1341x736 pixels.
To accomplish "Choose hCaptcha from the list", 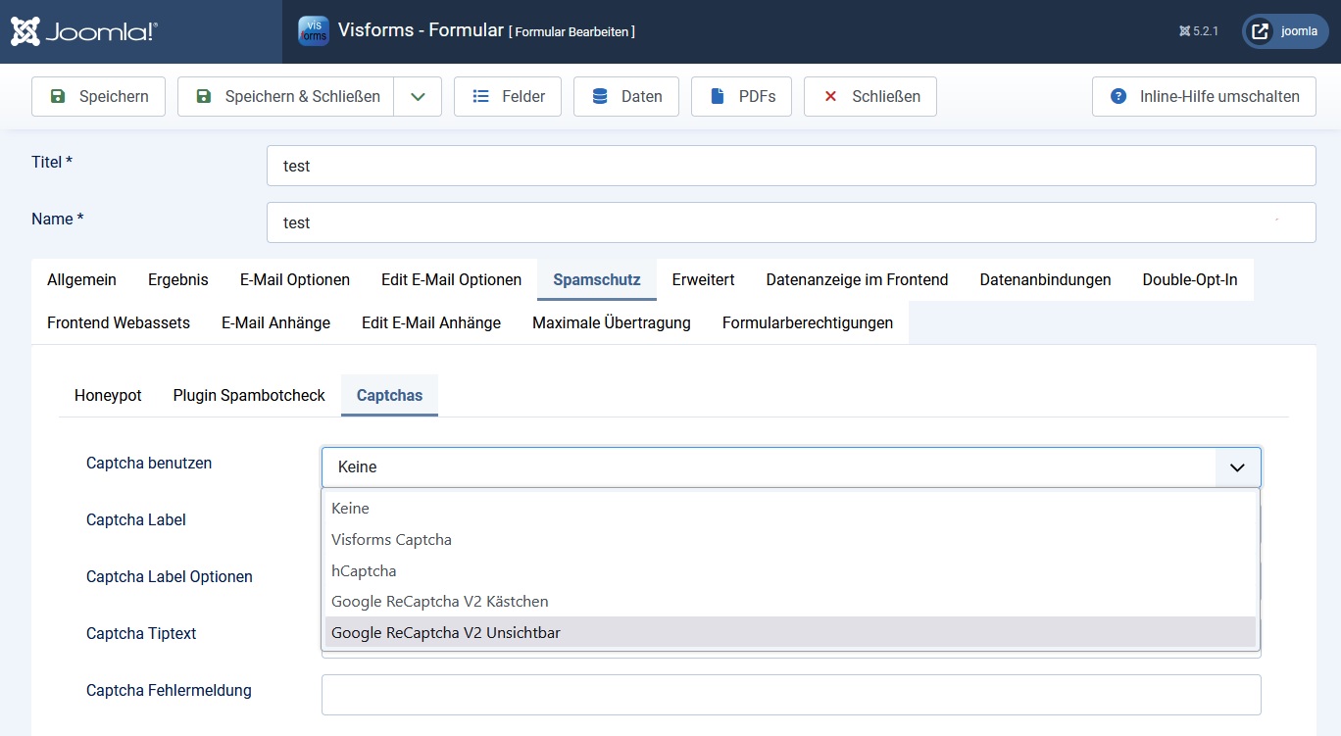I will point(364,570).
